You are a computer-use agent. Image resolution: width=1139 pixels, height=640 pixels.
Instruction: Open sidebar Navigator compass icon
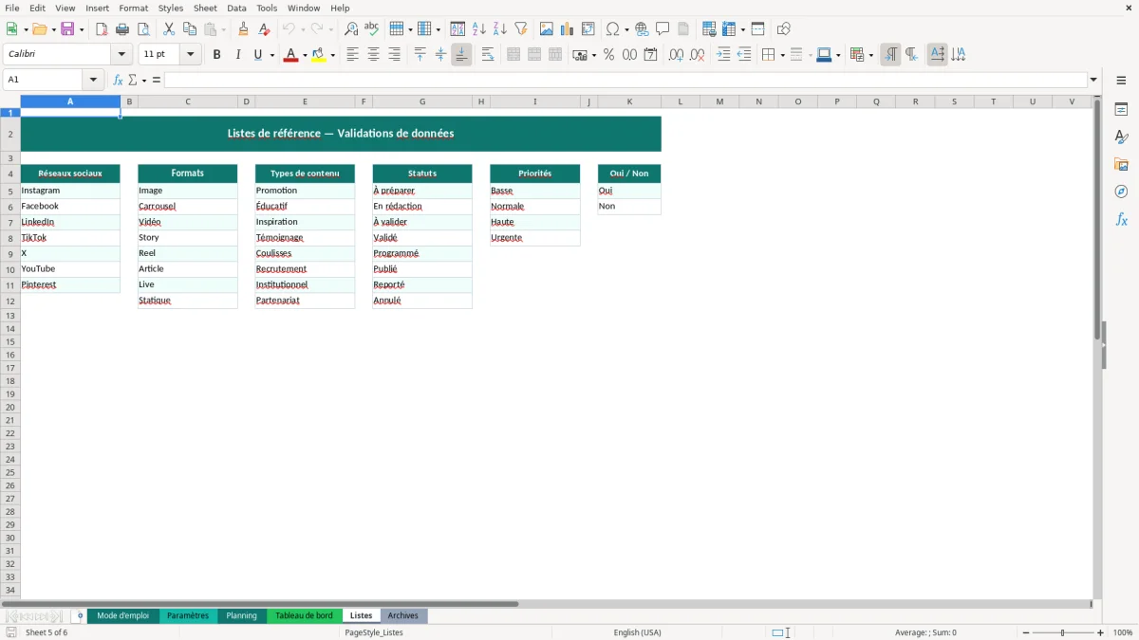[x=1121, y=192]
